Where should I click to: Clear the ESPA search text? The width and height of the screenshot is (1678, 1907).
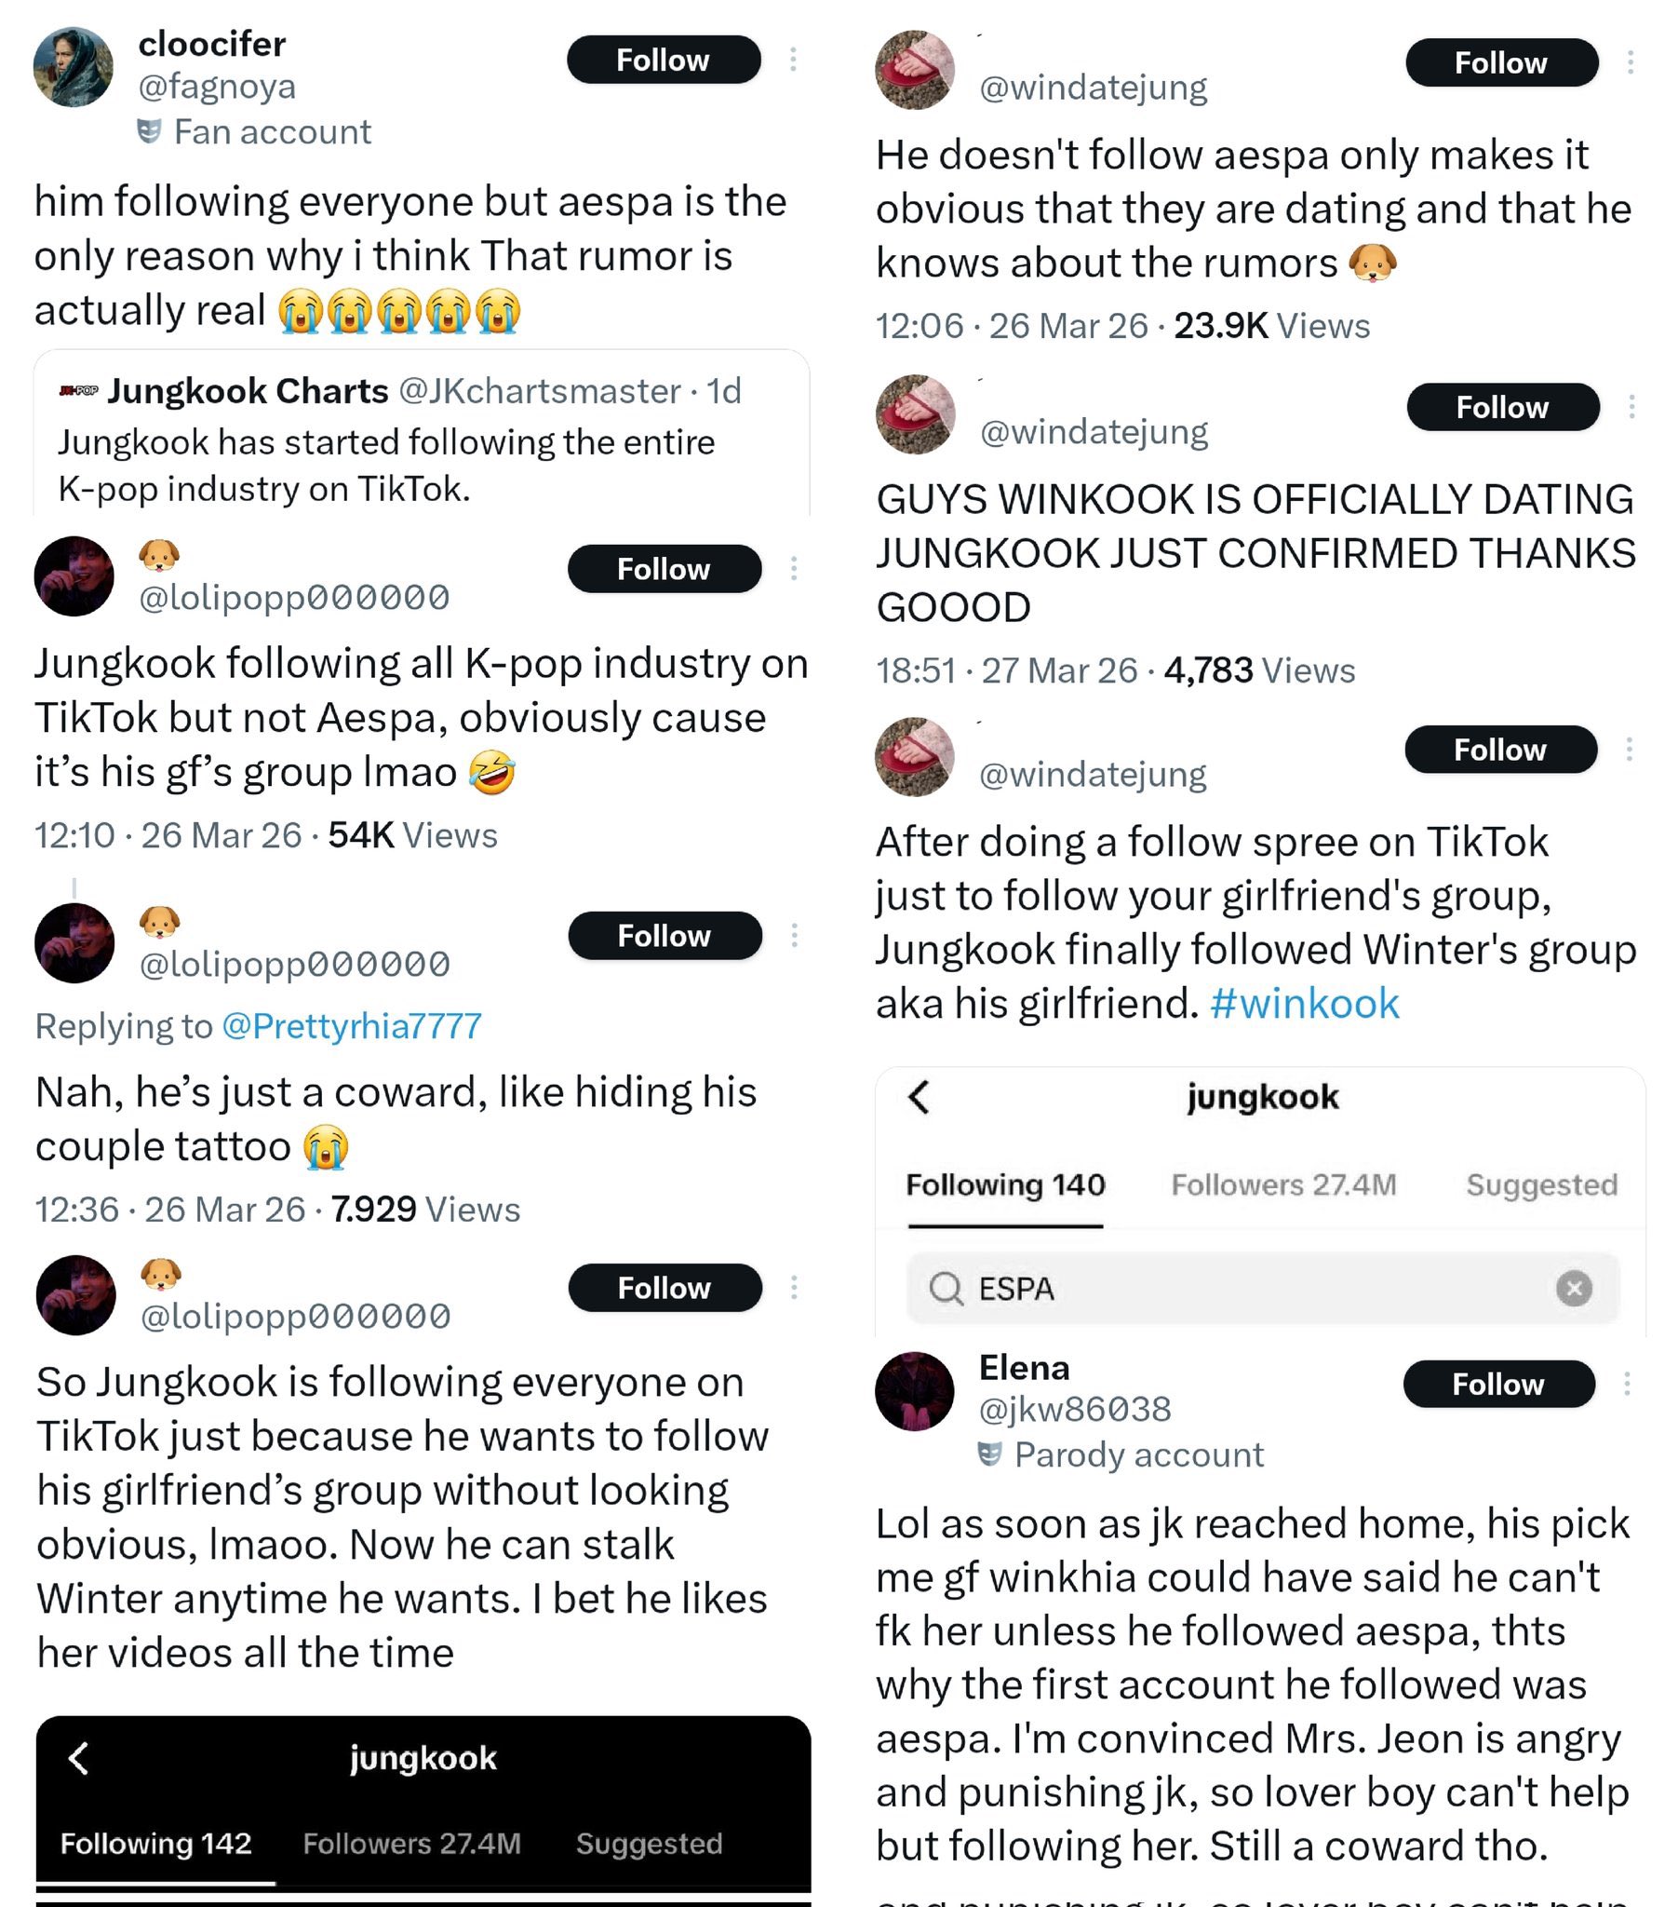point(1574,1289)
